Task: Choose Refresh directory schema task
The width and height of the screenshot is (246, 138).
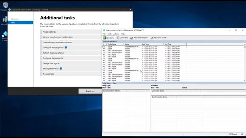Action: point(71,53)
